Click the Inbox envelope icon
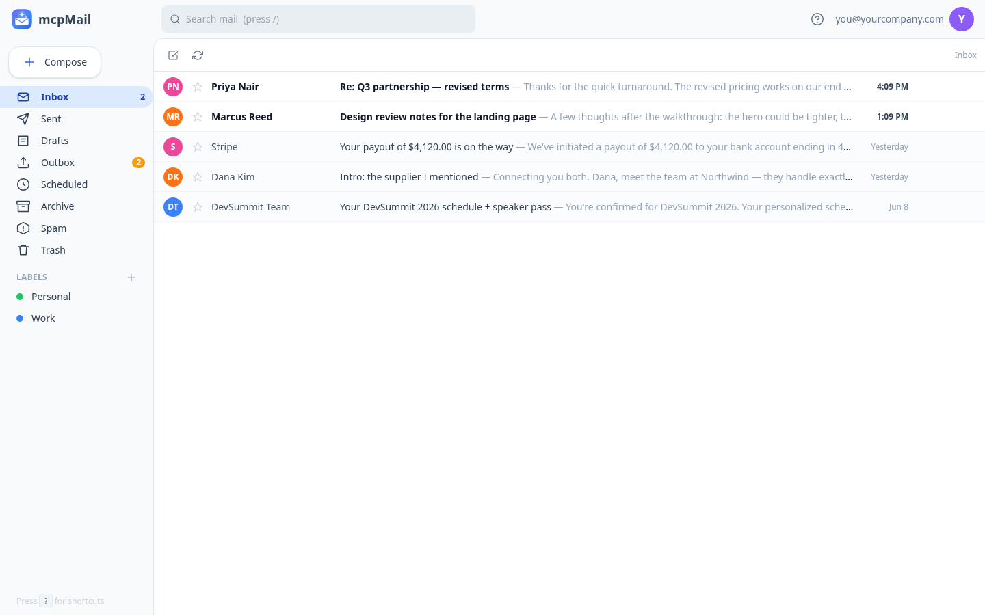 pyautogui.click(x=23, y=97)
